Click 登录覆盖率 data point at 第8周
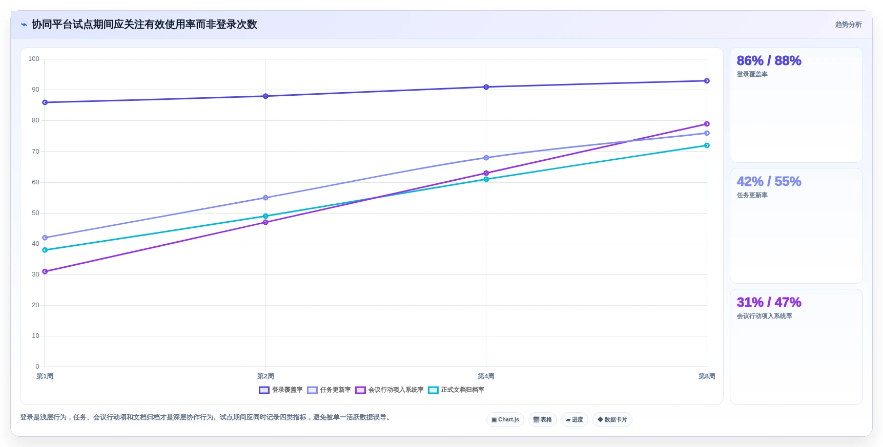The image size is (883, 447). point(707,81)
